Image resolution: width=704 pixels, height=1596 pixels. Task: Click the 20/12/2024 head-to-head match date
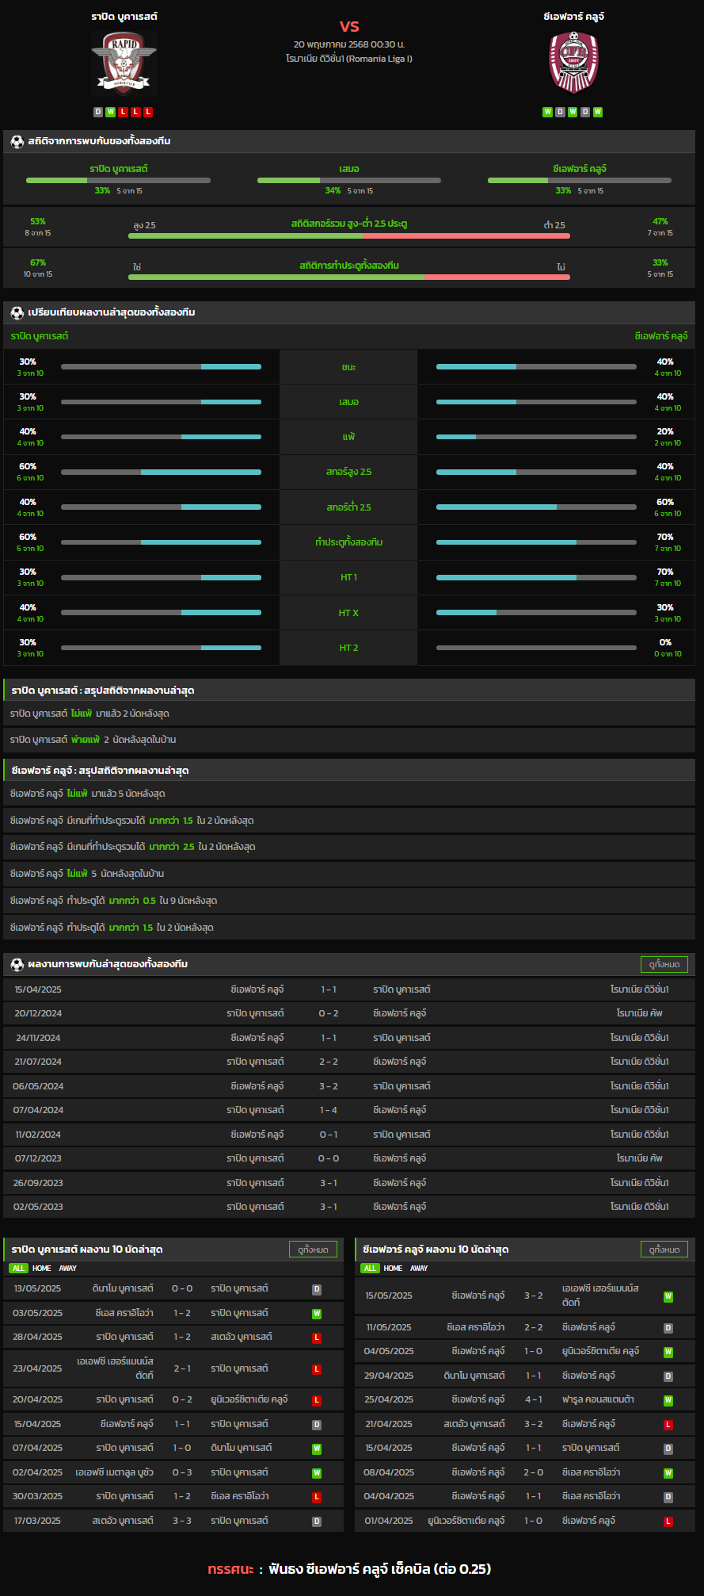point(38,1013)
